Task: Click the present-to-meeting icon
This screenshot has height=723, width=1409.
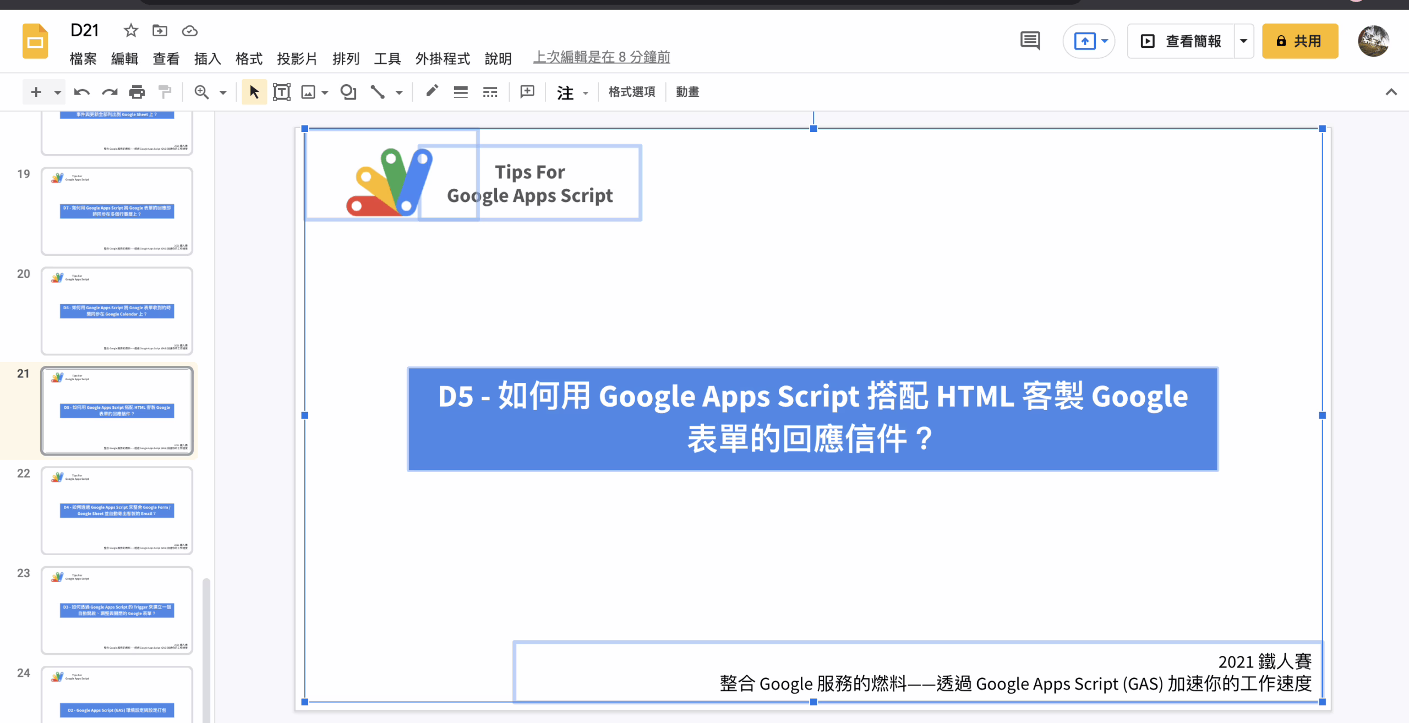Action: (x=1084, y=41)
